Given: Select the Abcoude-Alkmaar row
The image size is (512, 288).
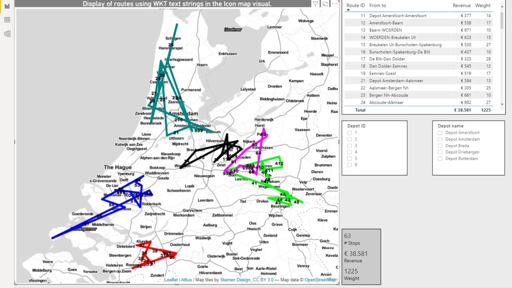Looking at the screenshot, I should click(418, 102).
